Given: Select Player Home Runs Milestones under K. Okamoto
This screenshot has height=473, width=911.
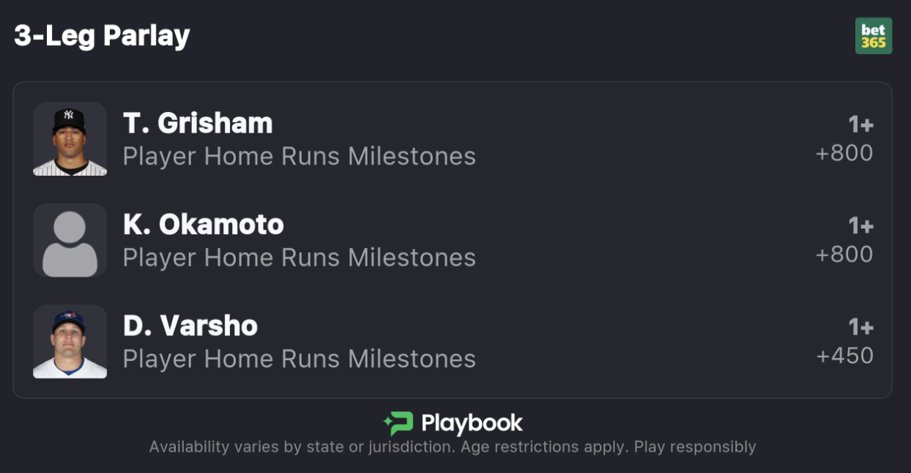Looking at the screenshot, I should pyautogui.click(x=299, y=258).
